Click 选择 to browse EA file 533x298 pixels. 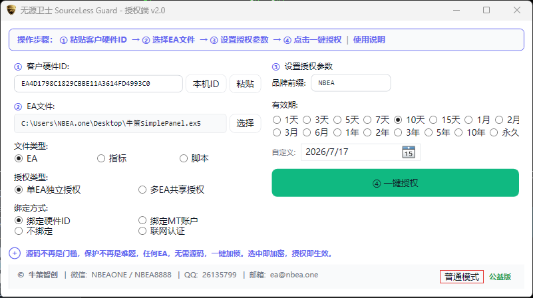tap(245, 123)
